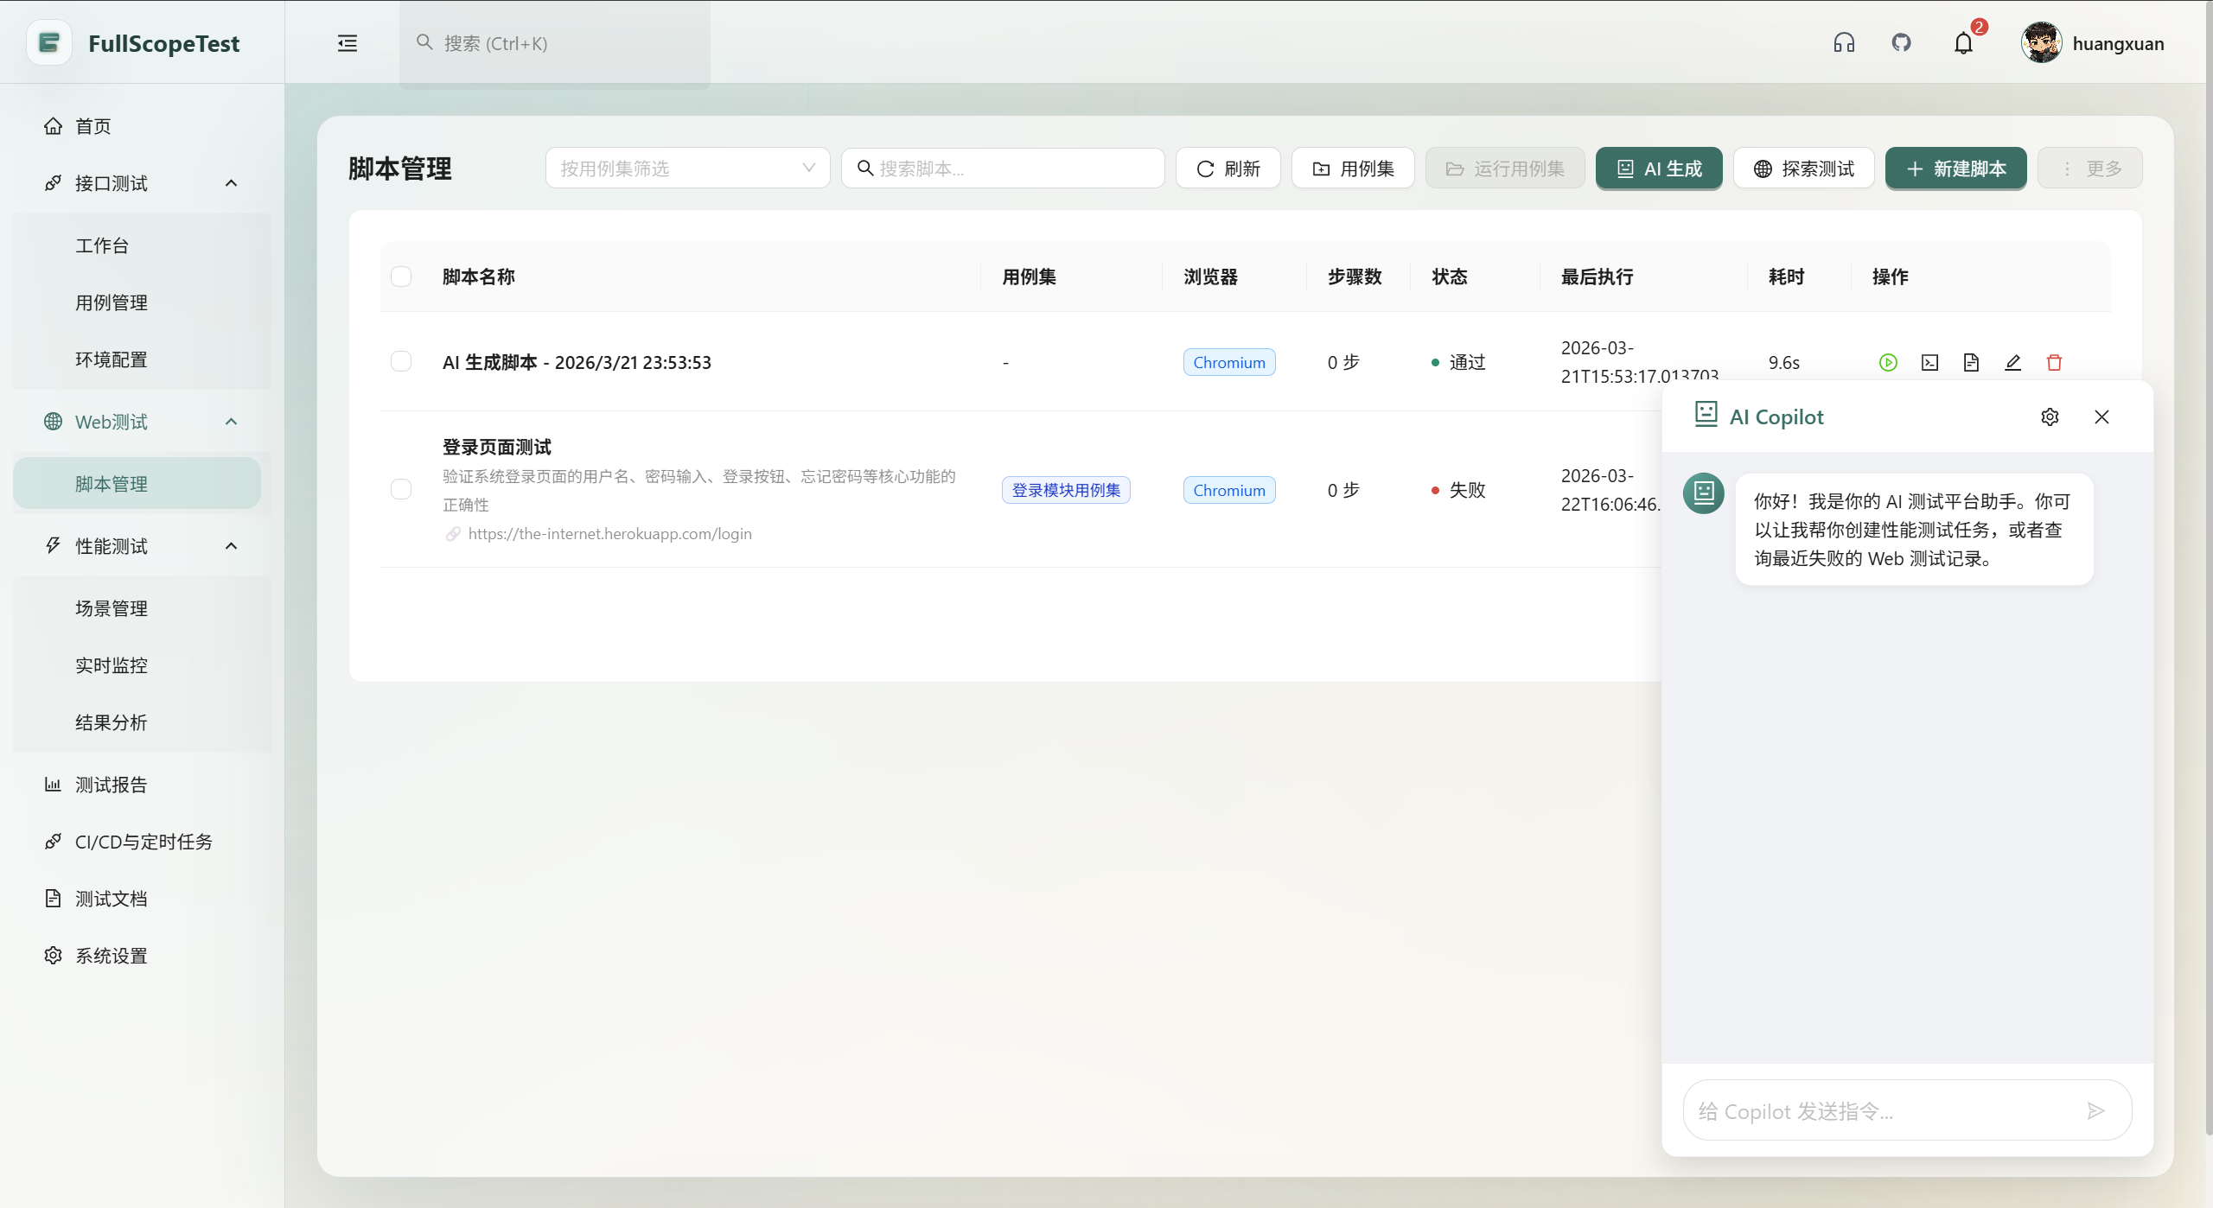Click the 用例集 button

(x=1353, y=168)
